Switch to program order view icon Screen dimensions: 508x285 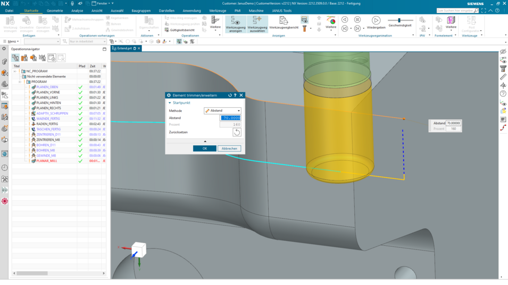15,58
